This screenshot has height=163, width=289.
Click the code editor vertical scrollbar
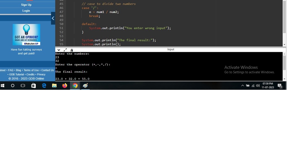coord(284,18)
